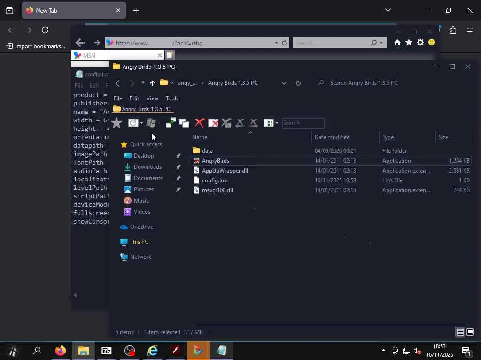
Task: Reload the page in Firefox
Action: tap(45, 30)
